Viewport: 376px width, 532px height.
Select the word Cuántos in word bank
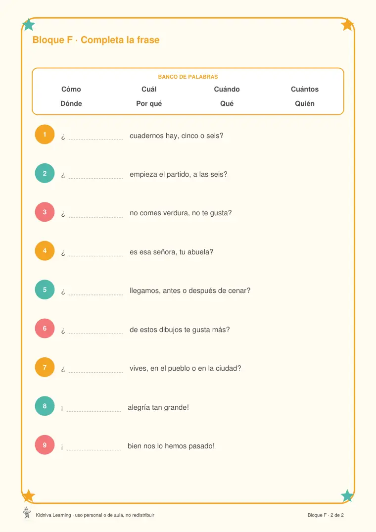(x=305, y=89)
